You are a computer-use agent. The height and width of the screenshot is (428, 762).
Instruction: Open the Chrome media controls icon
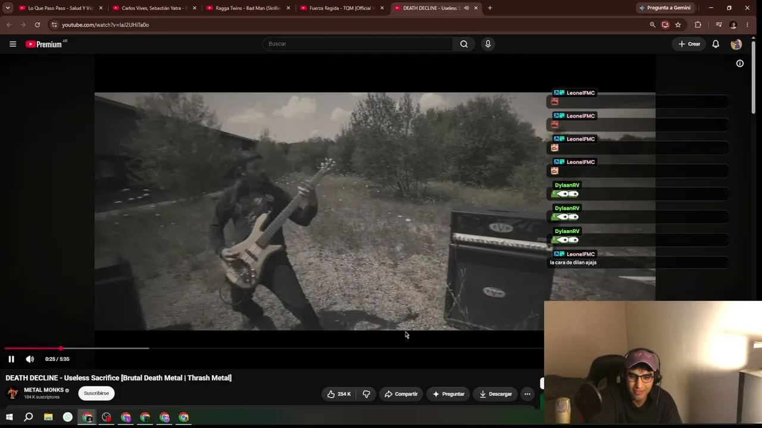pos(719,25)
